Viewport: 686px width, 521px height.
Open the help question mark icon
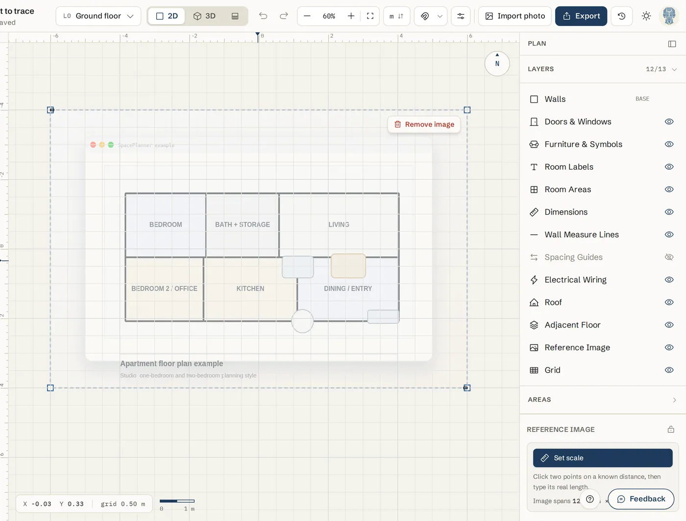[x=590, y=499]
